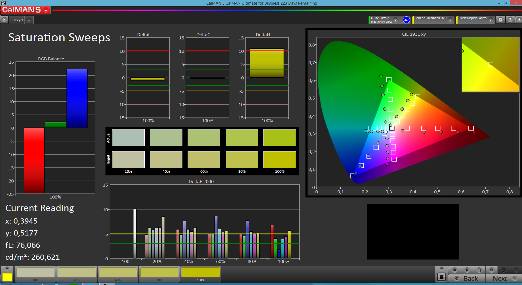522x285 pixels.
Task: Click the Back button
Action: (467, 278)
